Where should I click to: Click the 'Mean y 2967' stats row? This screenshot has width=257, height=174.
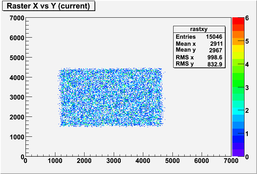tap(199, 50)
